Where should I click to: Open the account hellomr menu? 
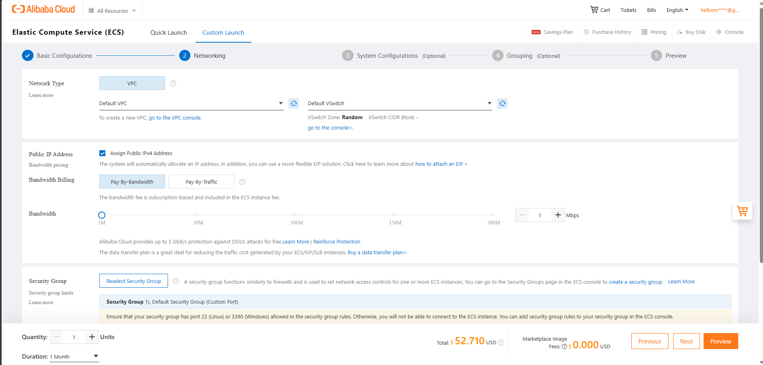pos(720,10)
